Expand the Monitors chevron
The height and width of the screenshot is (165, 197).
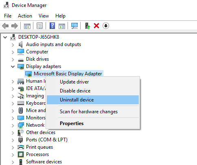tap(13, 118)
